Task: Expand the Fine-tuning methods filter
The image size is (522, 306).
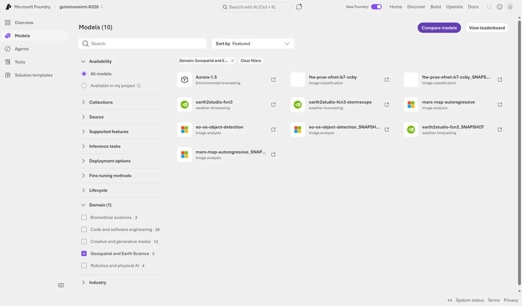Action: (121, 176)
